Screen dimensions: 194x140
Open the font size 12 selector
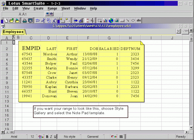click(x=32, y=137)
